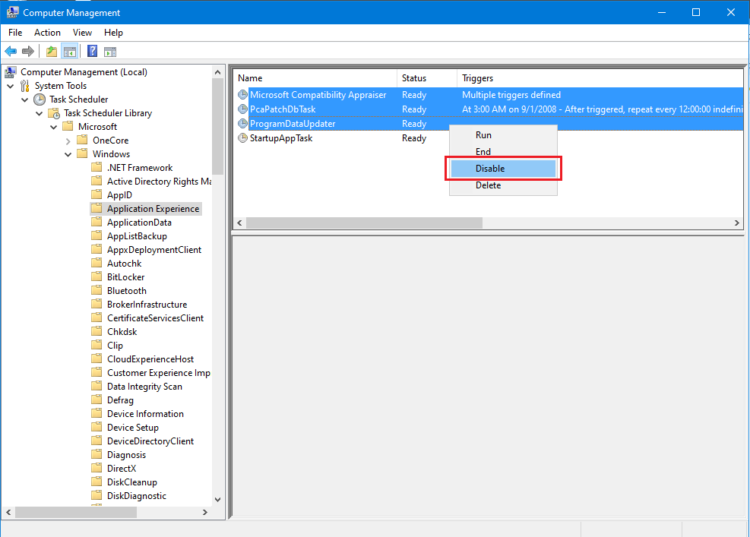Choose Run from the context menu

(503, 135)
